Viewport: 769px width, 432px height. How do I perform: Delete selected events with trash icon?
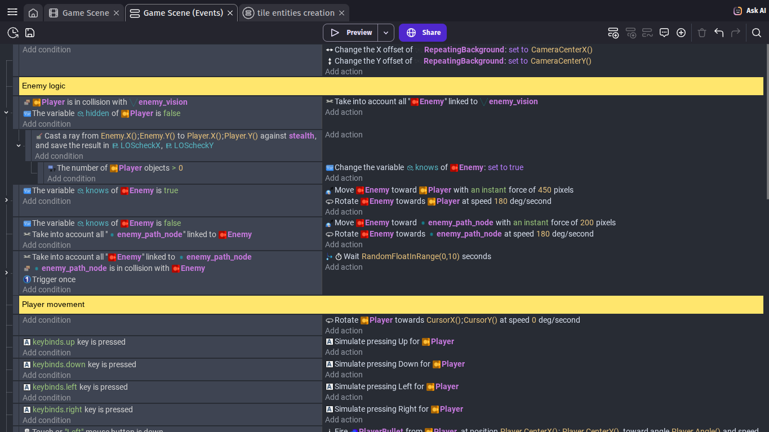(702, 33)
